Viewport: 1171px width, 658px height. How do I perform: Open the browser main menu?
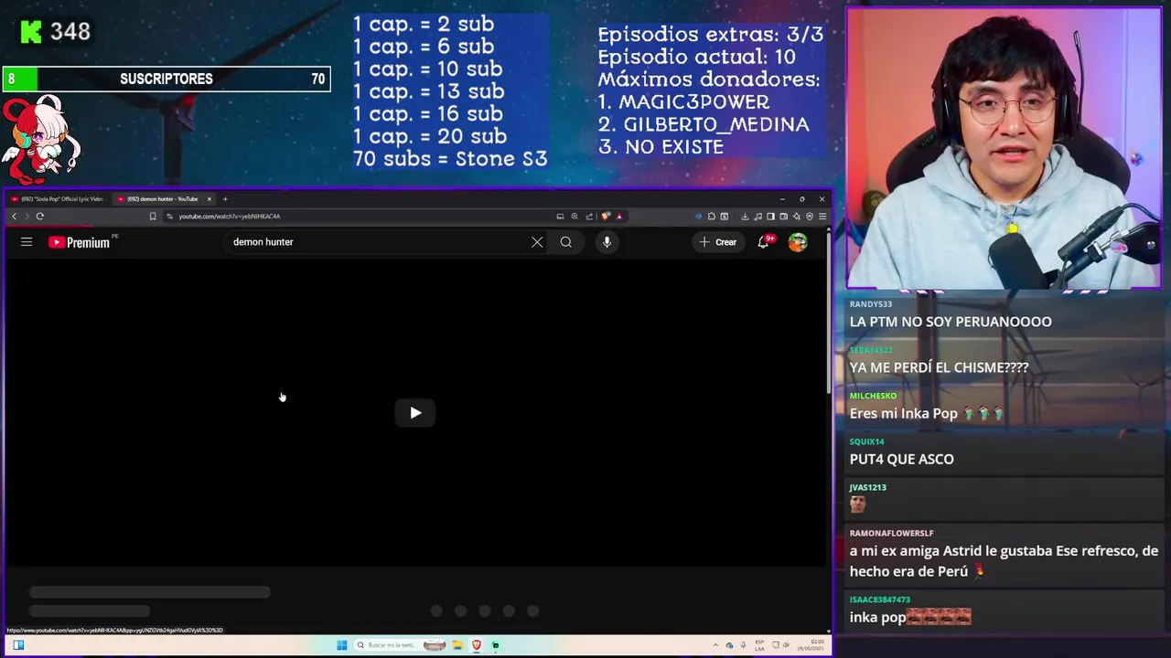point(822,217)
